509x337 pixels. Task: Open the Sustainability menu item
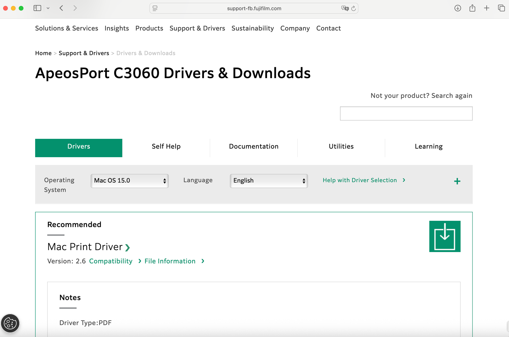click(x=253, y=28)
